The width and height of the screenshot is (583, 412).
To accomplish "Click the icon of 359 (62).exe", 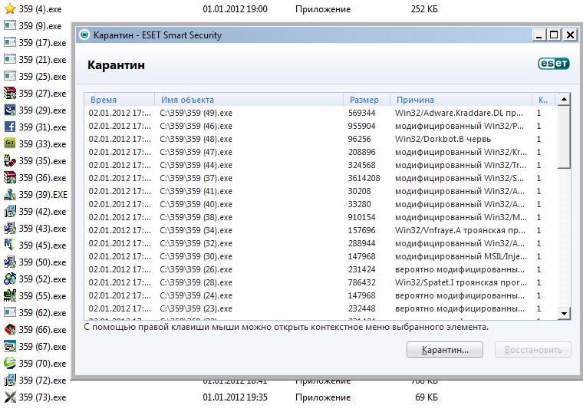I will click(10, 312).
